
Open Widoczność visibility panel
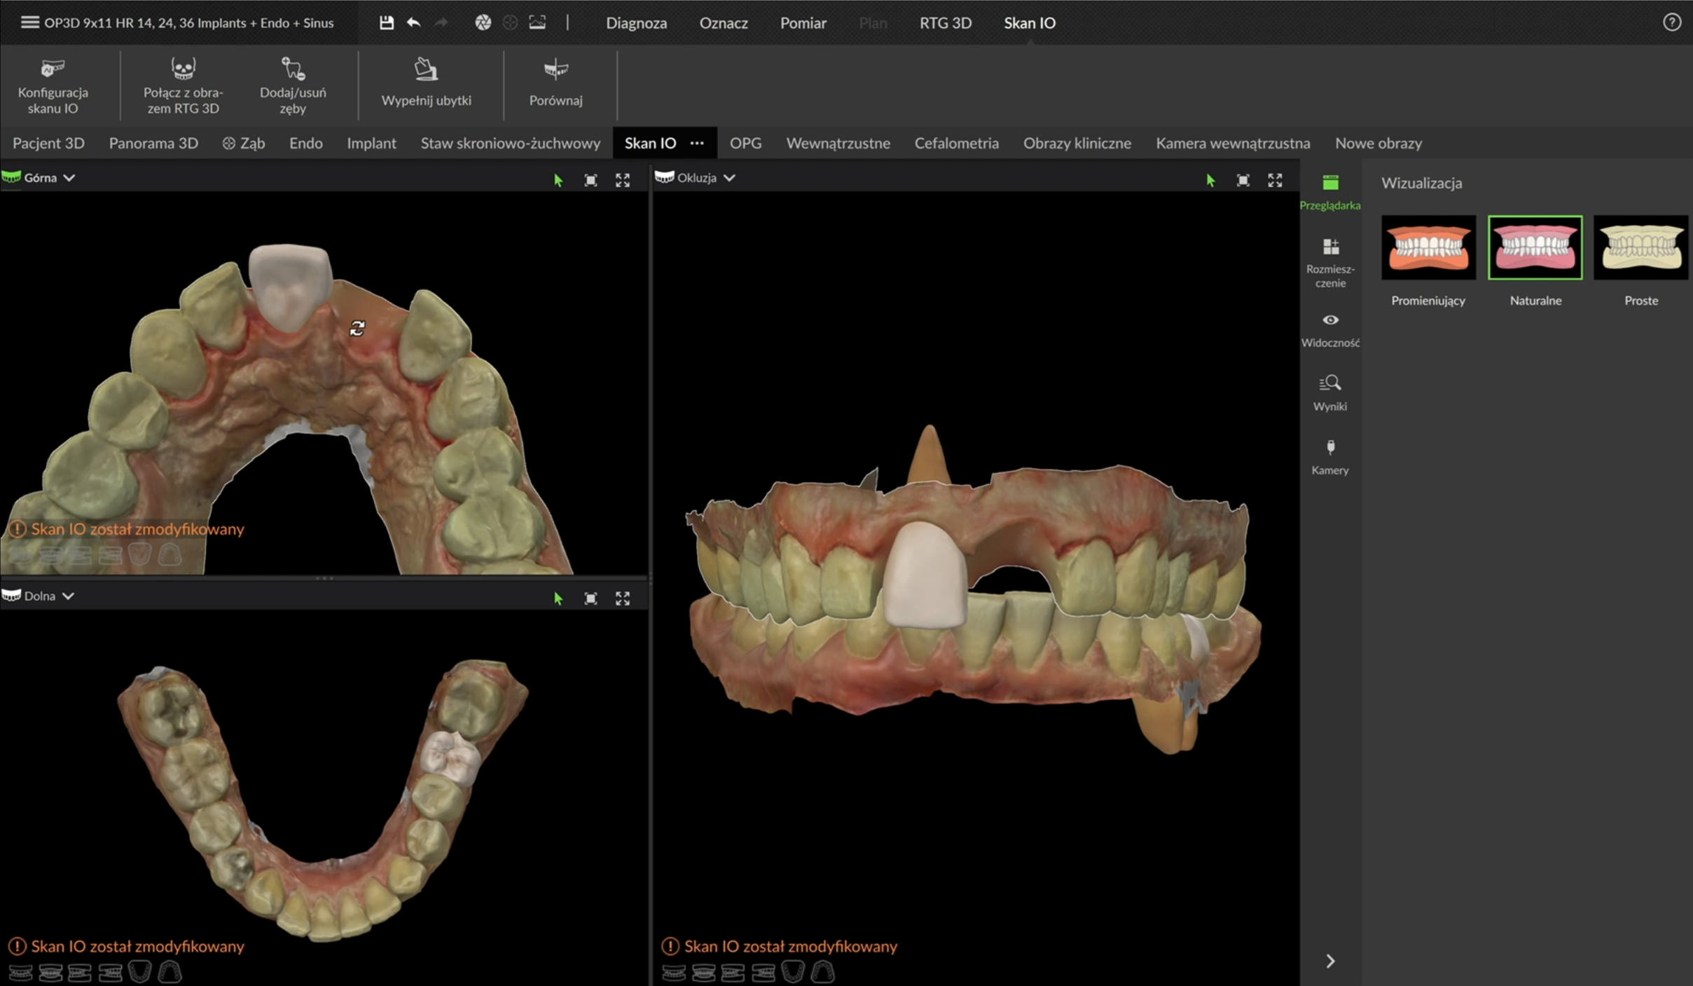[x=1329, y=329]
